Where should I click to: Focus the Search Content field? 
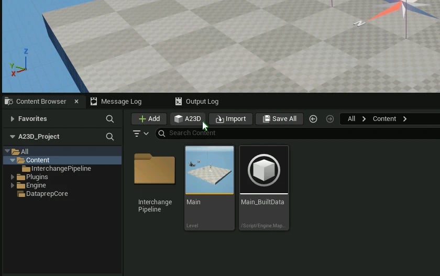coord(298,133)
